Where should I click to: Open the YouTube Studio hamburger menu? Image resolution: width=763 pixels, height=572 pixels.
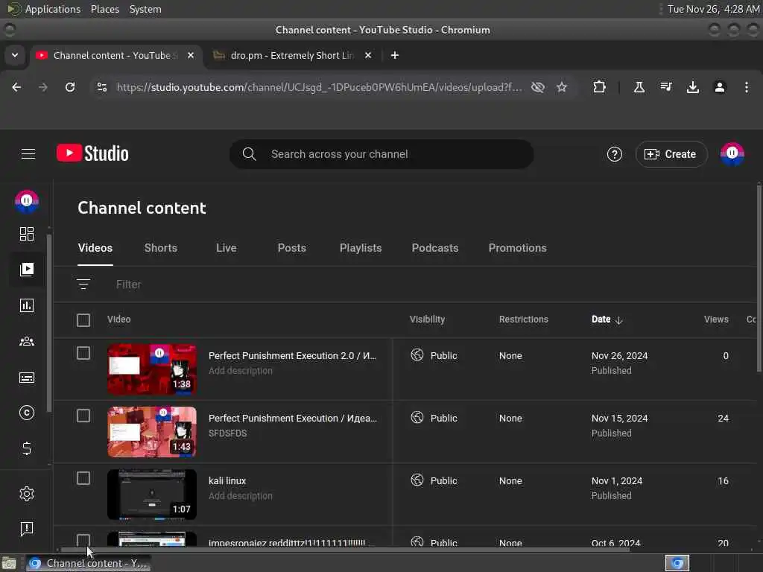(x=28, y=154)
